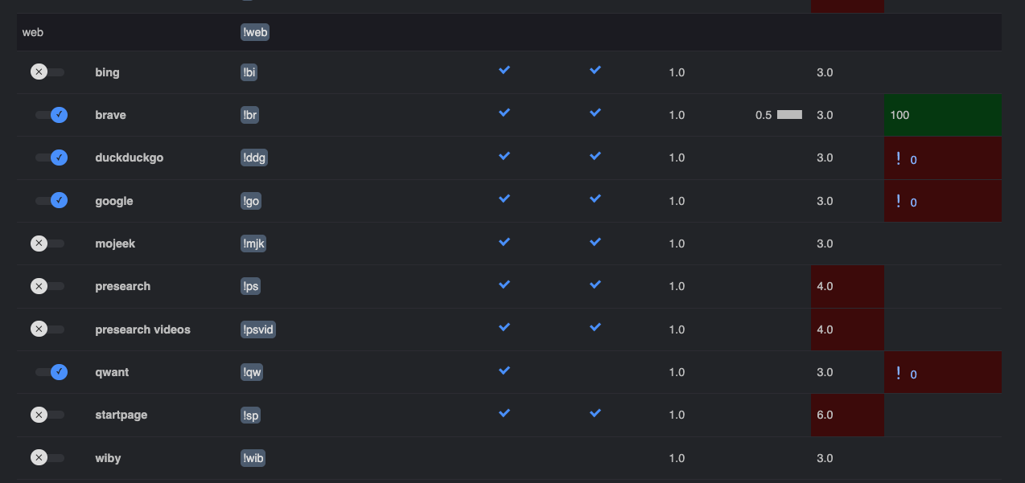Viewport: 1025px width, 483px height.
Task: Click the only checkmark in the qwant row
Action: 504,370
